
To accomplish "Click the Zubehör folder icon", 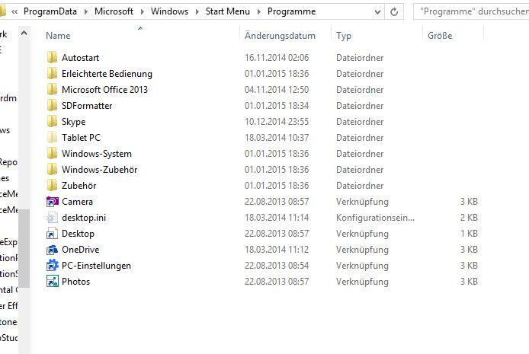I will coord(52,186).
